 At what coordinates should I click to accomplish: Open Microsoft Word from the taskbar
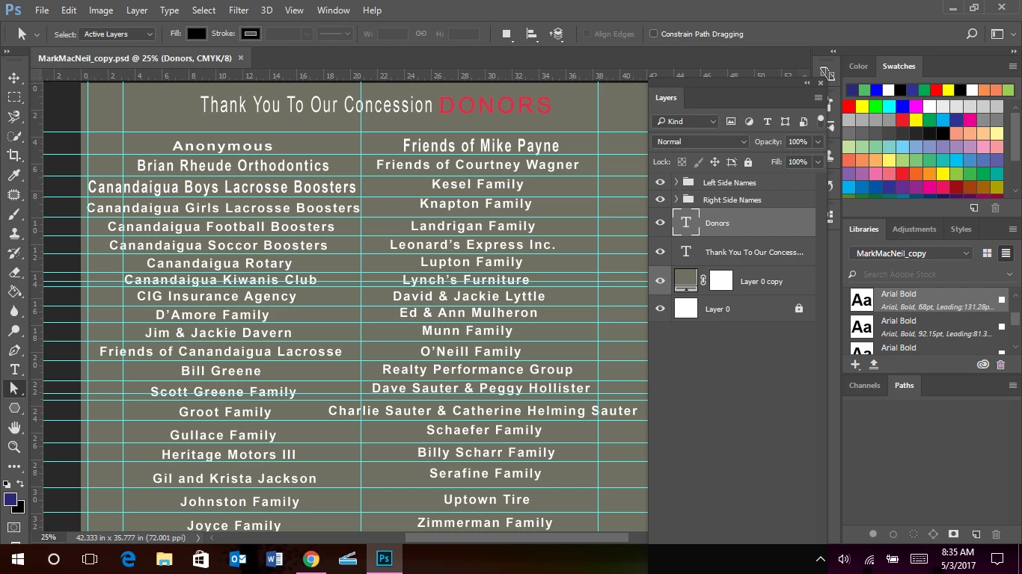click(x=274, y=558)
